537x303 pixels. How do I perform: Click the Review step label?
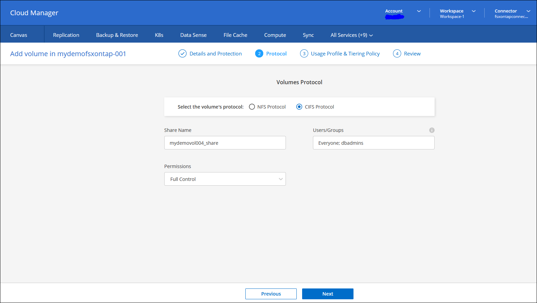tap(412, 53)
